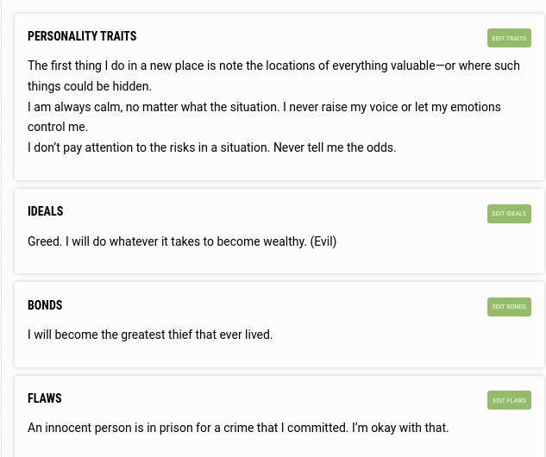The height and width of the screenshot is (457, 546).
Task: Select the "I am always calm" trait text
Action: pos(264,107)
